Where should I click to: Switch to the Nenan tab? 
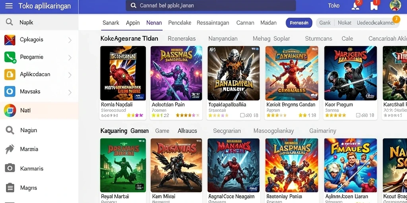coord(154,23)
